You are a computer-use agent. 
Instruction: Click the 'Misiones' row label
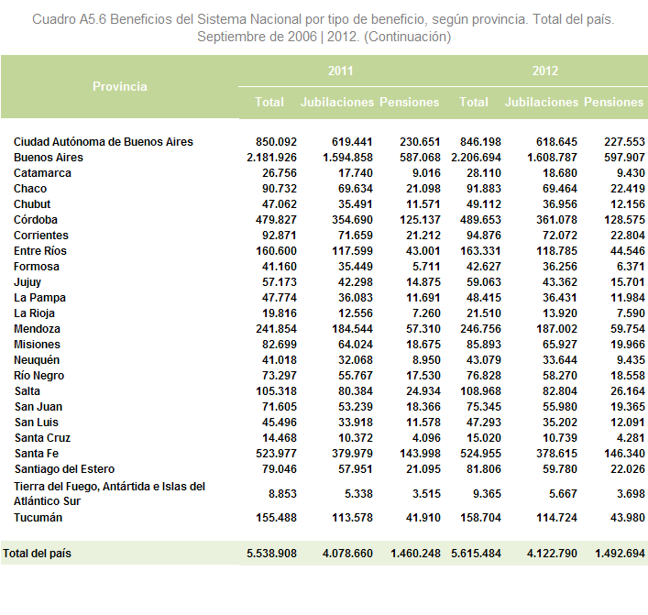[38, 345]
